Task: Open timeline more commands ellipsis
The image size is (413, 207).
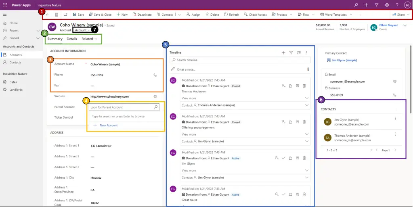Action: pyautogui.click(x=306, y=53)
